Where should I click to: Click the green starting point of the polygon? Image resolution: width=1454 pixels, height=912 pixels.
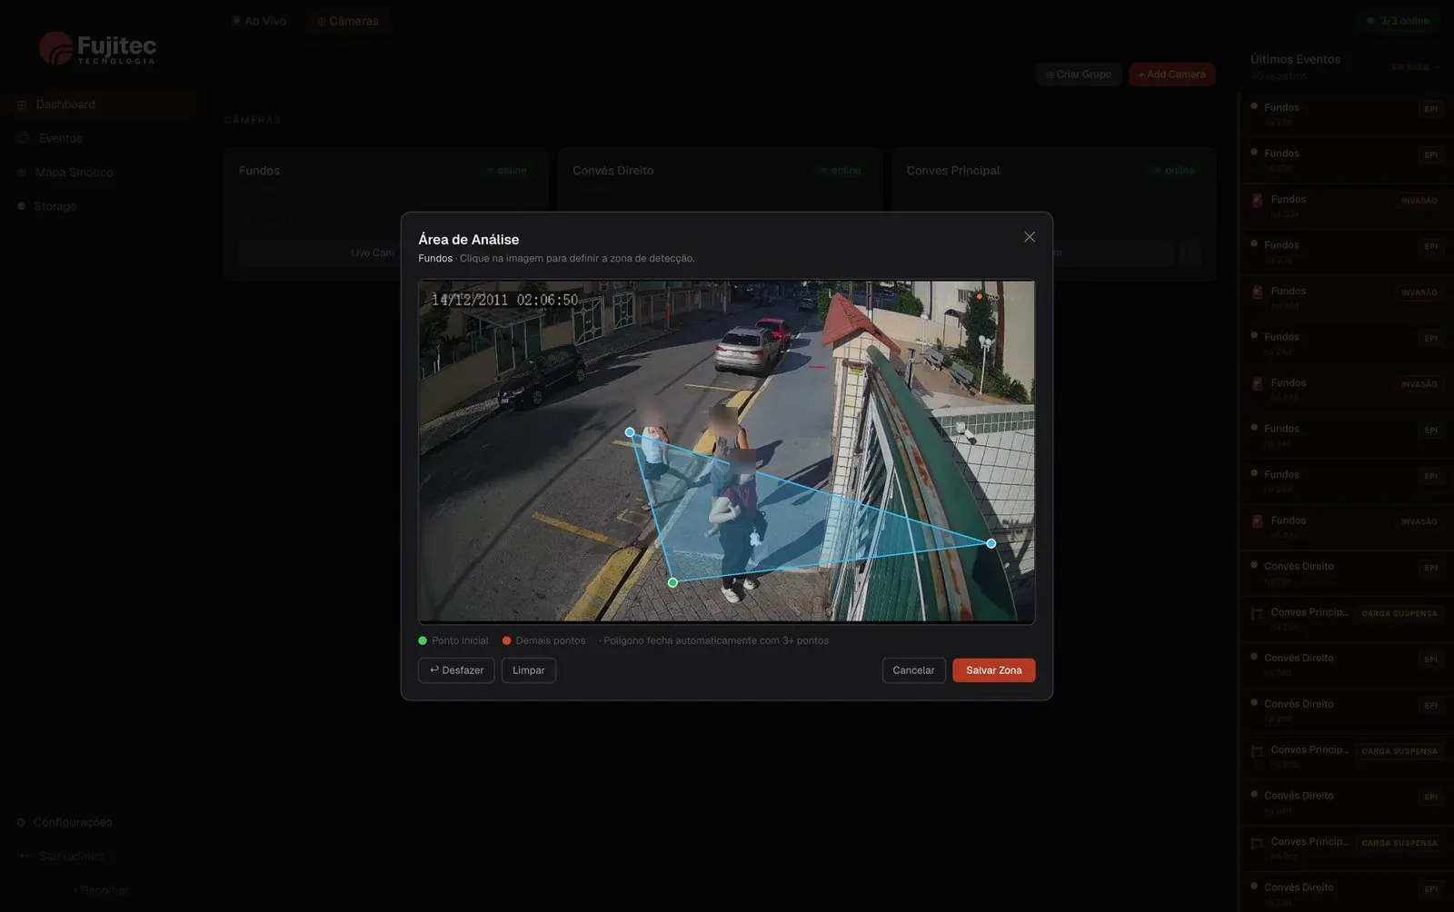[672, 582]
